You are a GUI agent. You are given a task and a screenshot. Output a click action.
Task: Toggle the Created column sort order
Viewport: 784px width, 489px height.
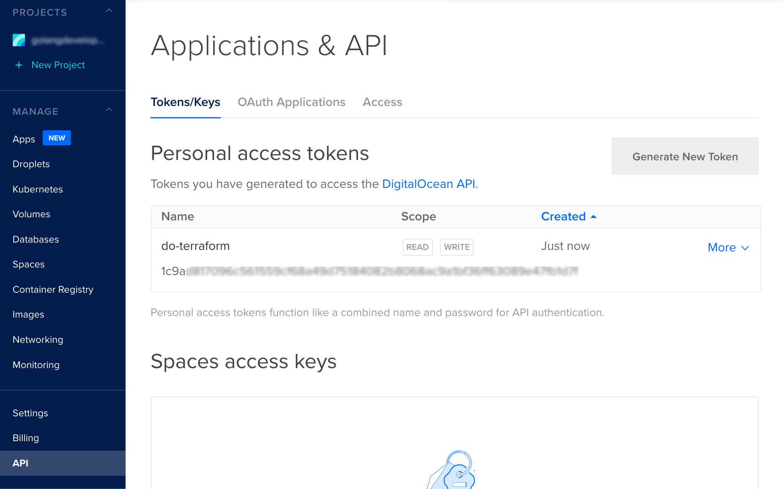tap(568, 216)
